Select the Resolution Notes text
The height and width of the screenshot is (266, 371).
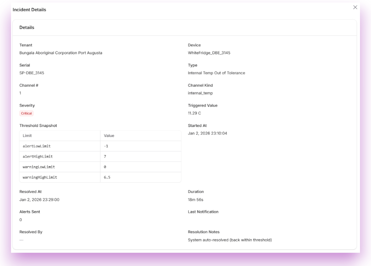[x=230, y=240]
